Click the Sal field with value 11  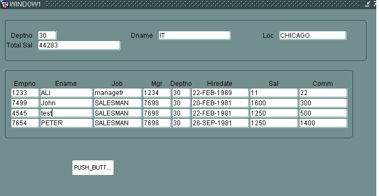(274, 93)
